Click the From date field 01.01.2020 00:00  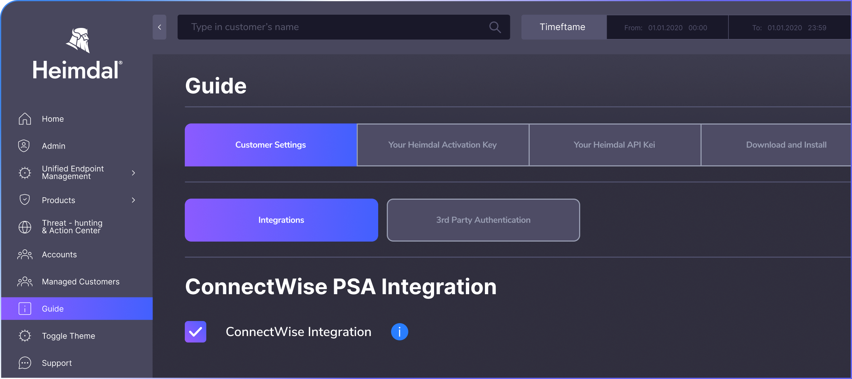click(668, 27)
